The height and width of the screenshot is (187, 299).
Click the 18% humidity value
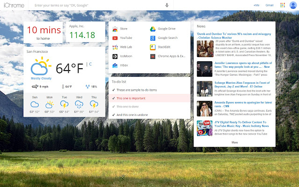point(94,86)
